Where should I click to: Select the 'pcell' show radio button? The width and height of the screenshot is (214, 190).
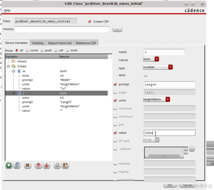coord(42,50)
